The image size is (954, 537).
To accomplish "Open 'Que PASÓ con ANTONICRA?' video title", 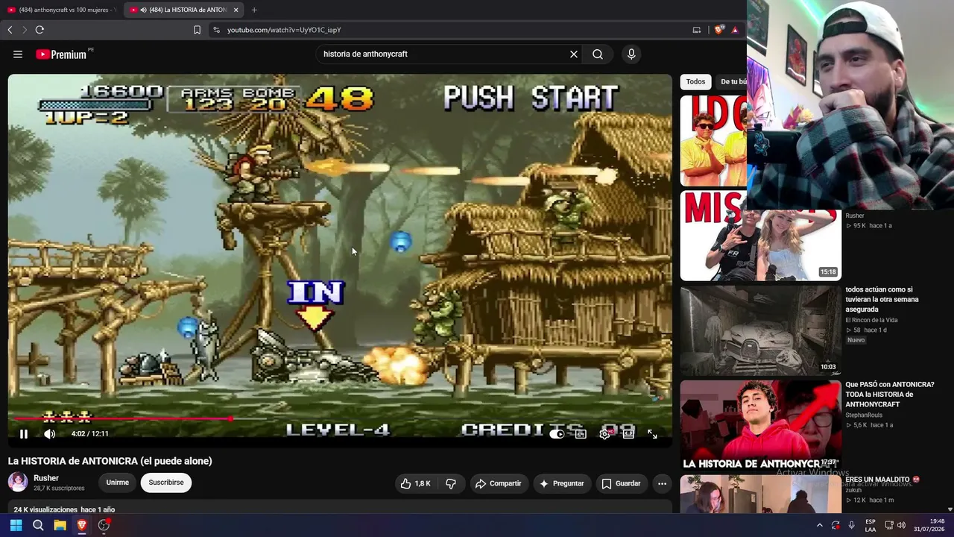I will coord(890,394).
